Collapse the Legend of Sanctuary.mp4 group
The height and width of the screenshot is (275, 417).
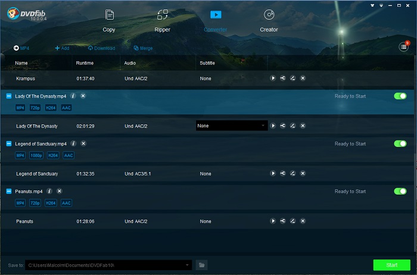(9, 143)
